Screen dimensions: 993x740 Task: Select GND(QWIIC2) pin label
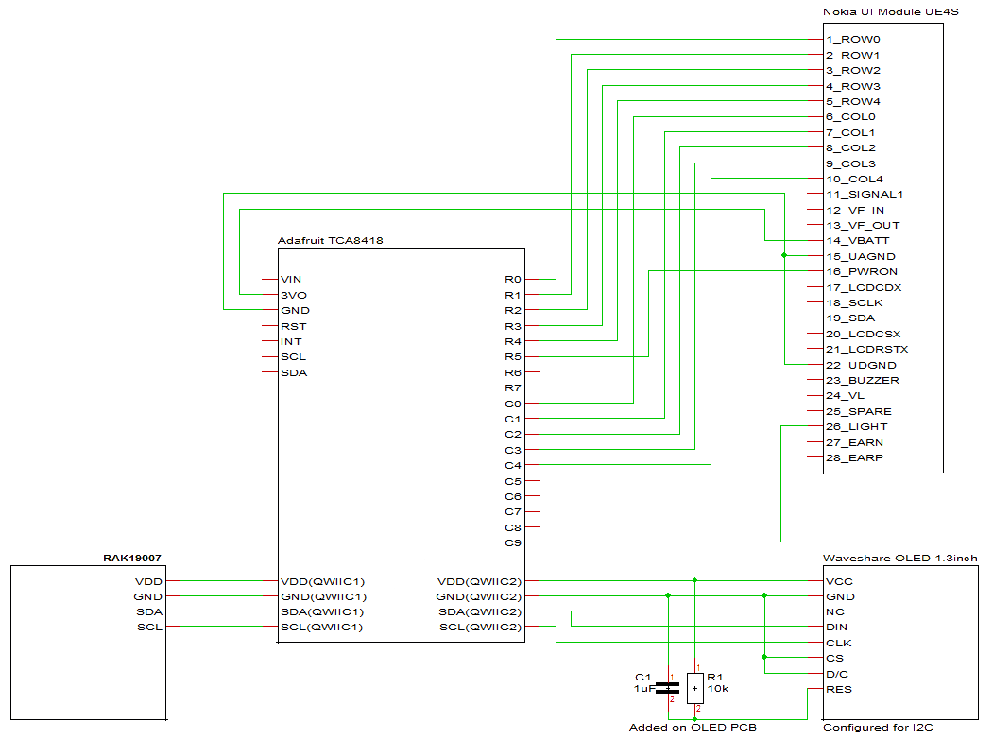pos(479,596)
